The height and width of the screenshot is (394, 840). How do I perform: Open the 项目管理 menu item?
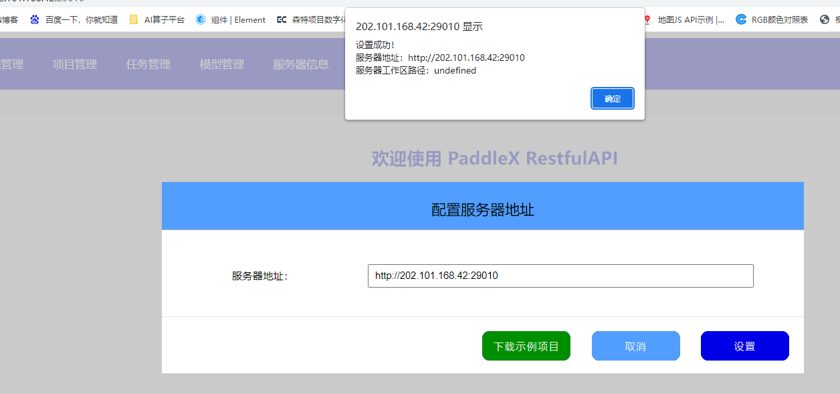click(x=75, y=64)
